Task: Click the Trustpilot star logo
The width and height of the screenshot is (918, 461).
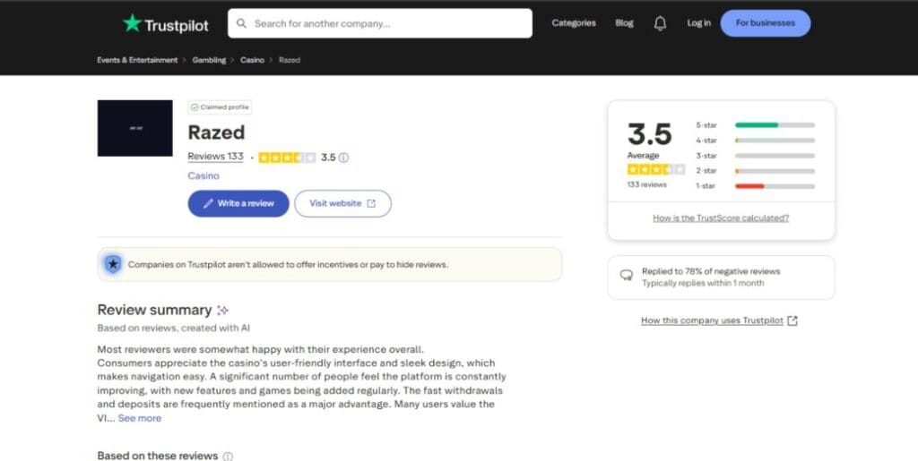Action: [133, 23]
